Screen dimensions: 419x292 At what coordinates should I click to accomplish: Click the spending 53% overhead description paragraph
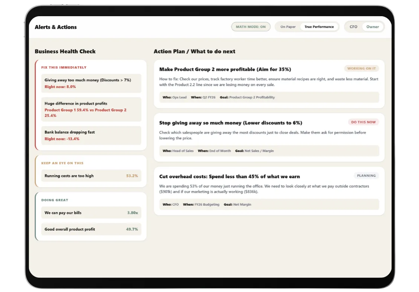(264, 189)
